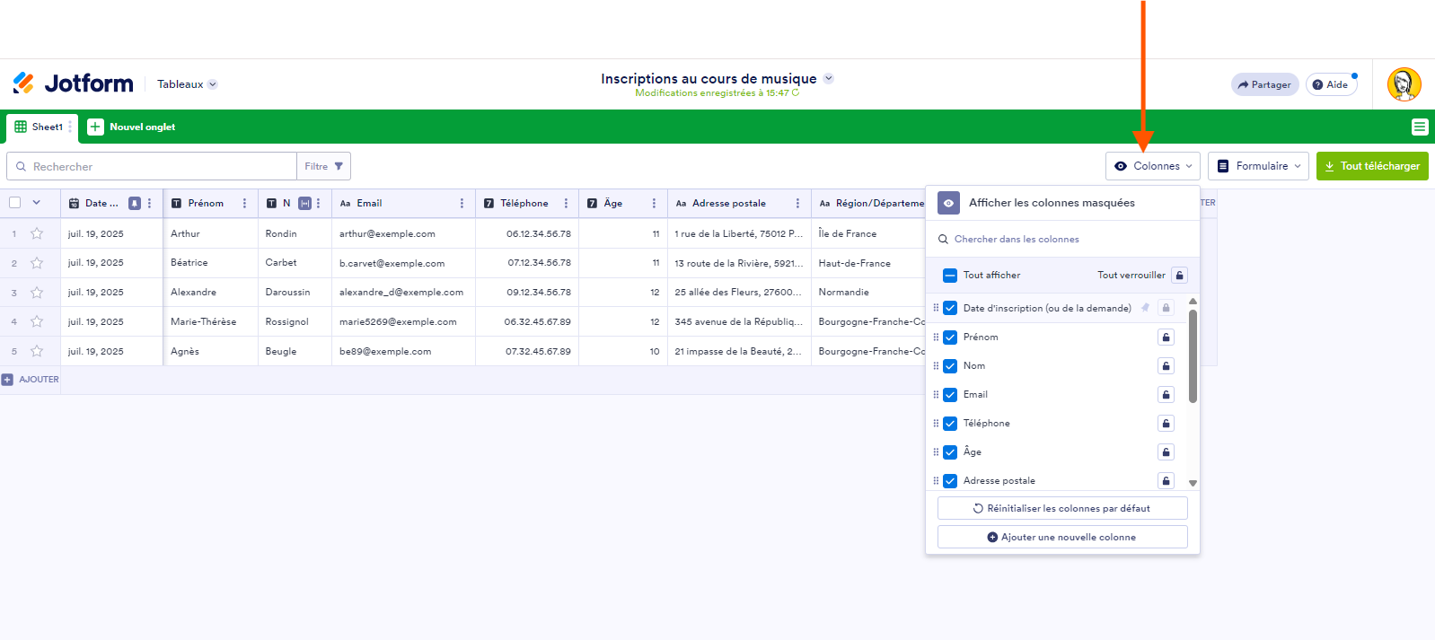Open the Formulaire dropdown
Viewport: 1435px width, 640px height.
tap(1258, 166)
